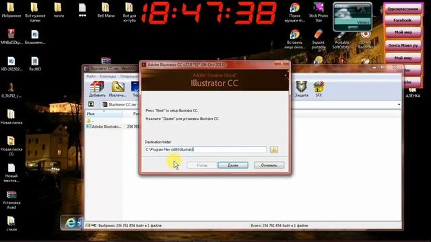This screenshot has width=431, height=242.
Task: Click the Одноклассники sidebar button
Action: click(x=403, y=9)
